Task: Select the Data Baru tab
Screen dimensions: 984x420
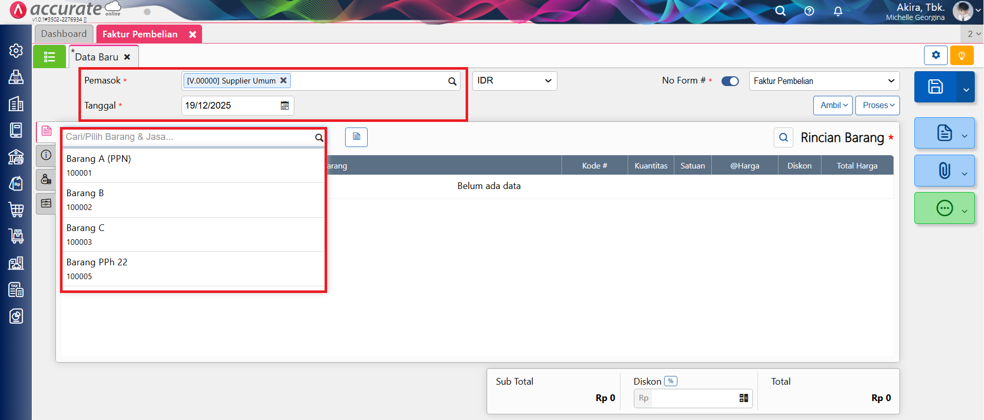Action: pos(97,57)
